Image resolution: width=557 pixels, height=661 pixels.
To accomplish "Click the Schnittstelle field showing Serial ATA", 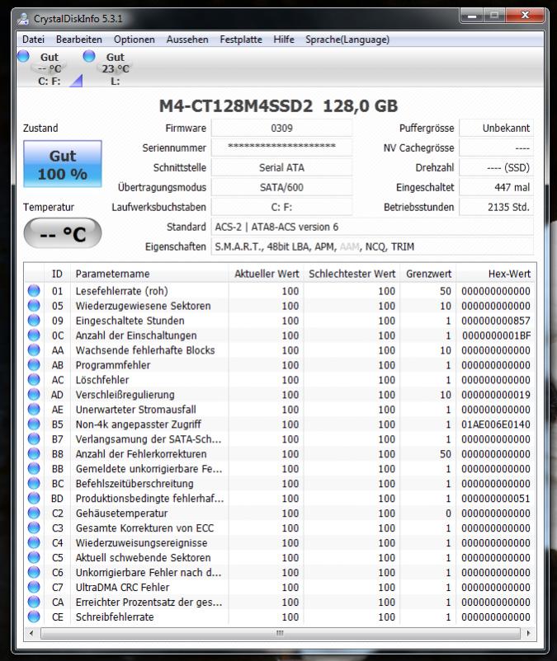I will tap(281, 167).
